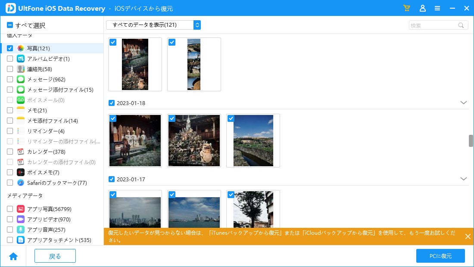Viewport: 474px width, 267px height.
Task: Collapse the 2023-01-18 photo group
Action: [463, 102]
